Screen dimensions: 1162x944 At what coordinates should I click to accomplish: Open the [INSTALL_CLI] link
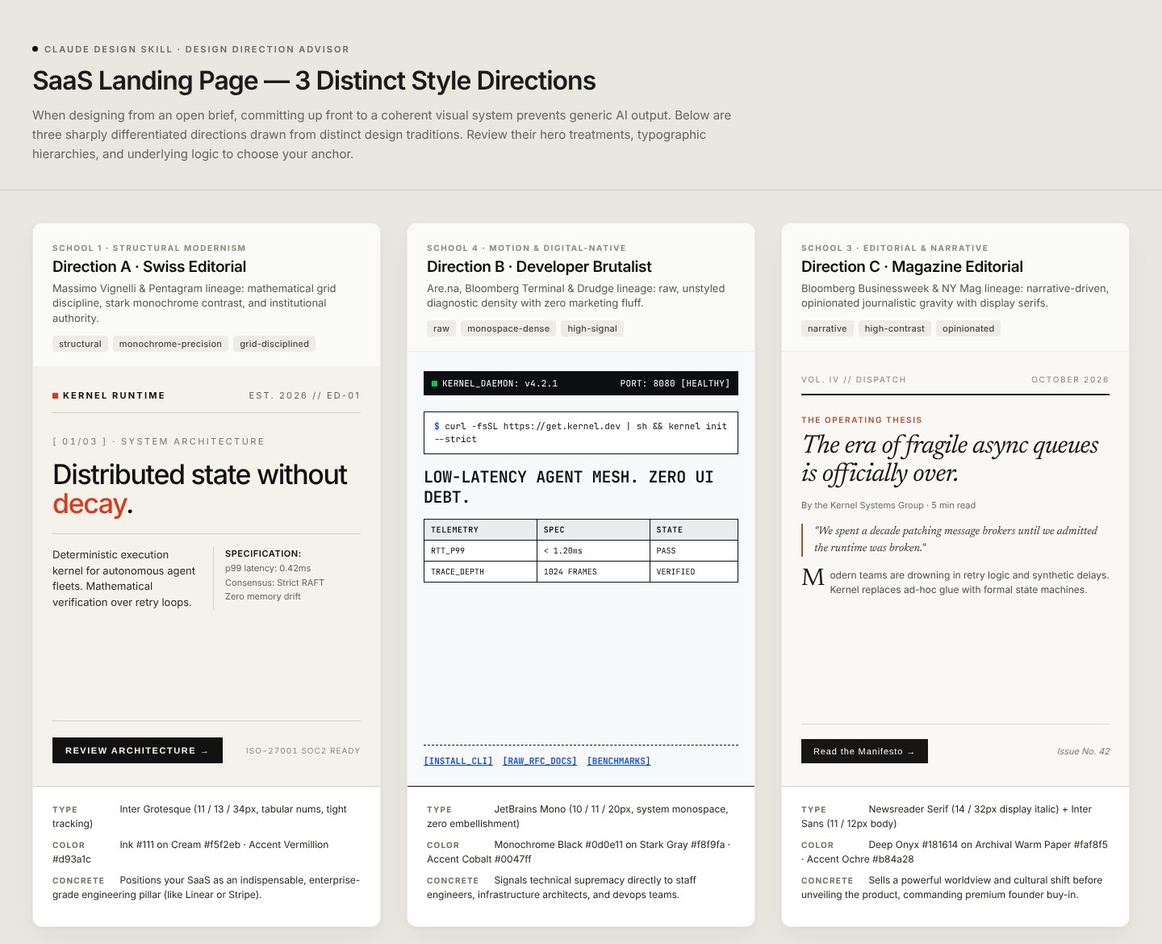tap(458, 761)
